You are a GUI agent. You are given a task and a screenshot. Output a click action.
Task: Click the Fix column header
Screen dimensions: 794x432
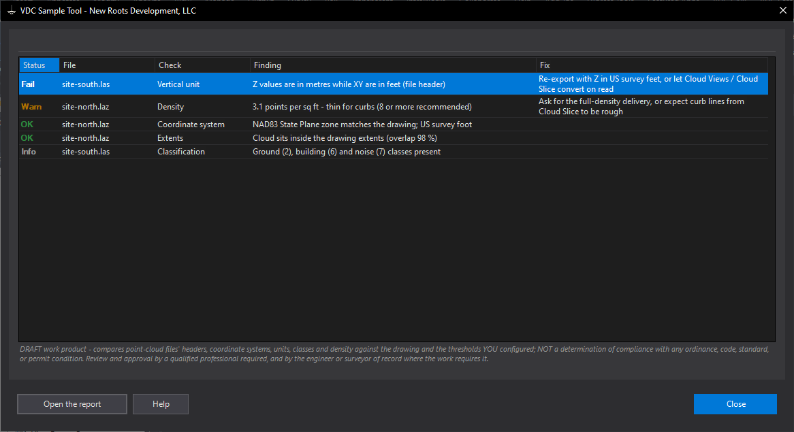coord(652,65)
